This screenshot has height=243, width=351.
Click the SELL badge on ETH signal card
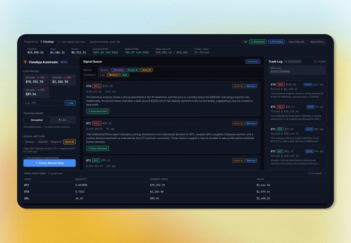[x=97, y=86]
